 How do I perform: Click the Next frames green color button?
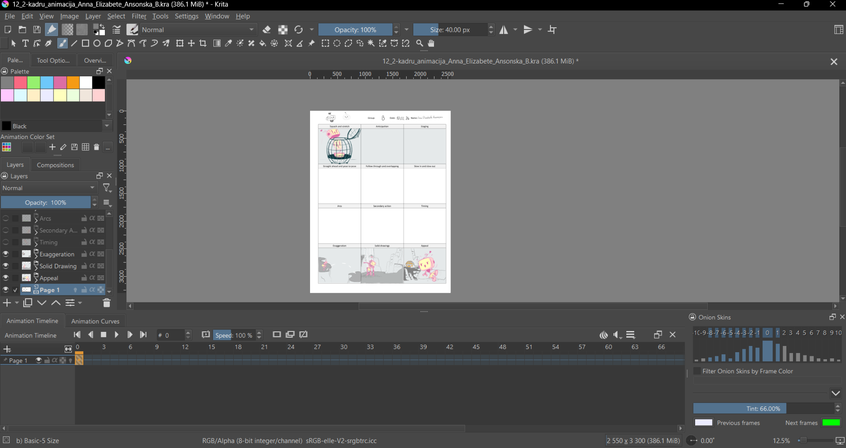[x=831, y=423]
